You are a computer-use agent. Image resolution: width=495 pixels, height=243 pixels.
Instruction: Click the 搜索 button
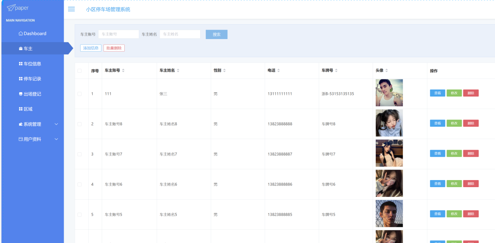pos(217,34)
